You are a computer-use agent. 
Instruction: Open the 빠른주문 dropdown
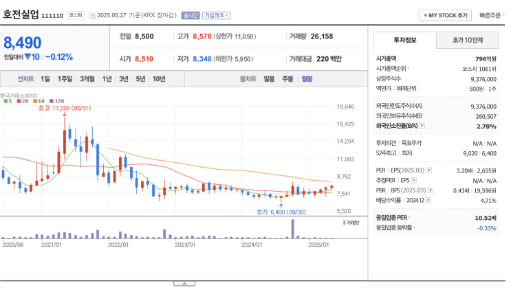[492, 15]
